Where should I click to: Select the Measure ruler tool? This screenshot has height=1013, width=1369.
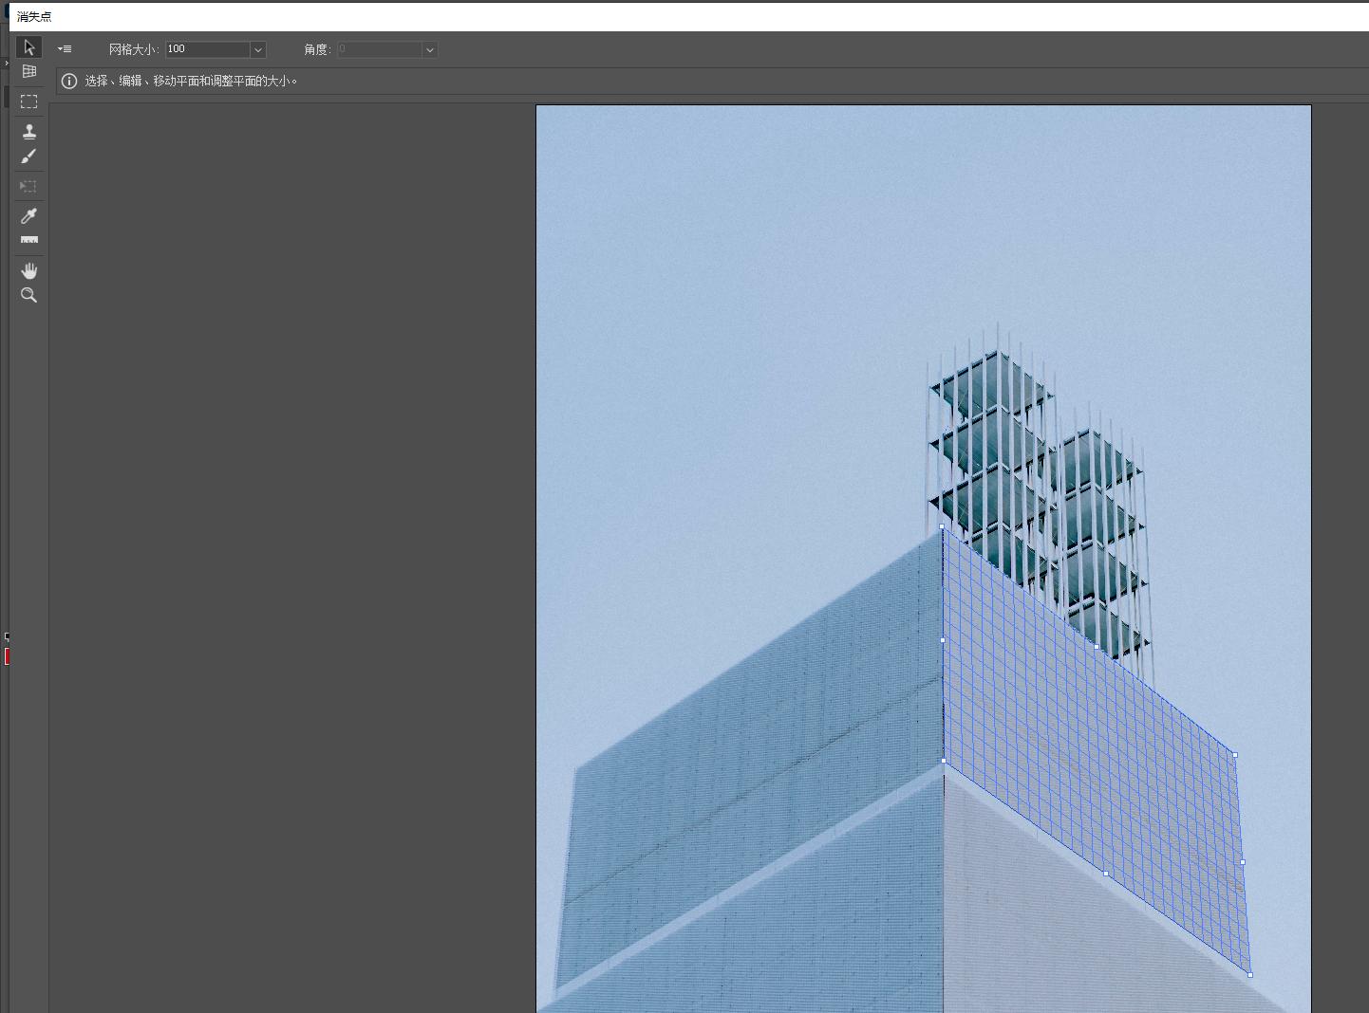click(28, 241)
